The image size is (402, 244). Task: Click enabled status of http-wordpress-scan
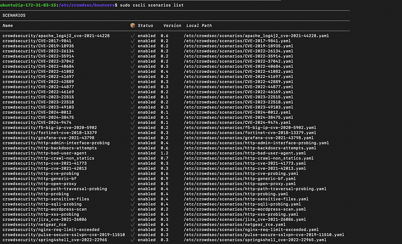[x=146, y=210]
